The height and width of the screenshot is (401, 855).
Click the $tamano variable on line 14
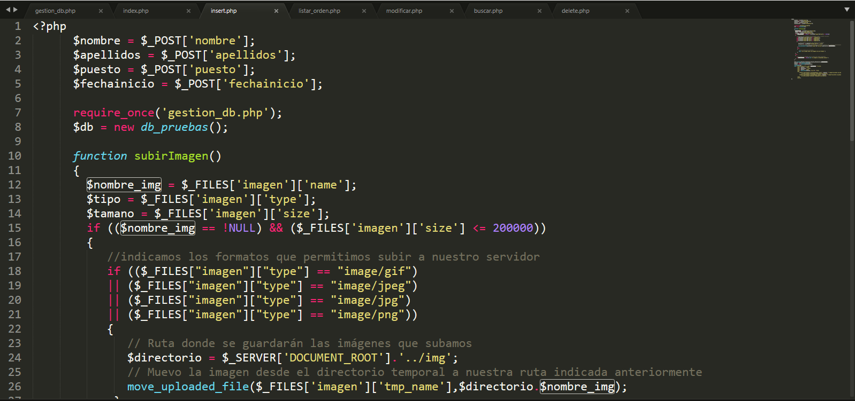click(110, 214)
